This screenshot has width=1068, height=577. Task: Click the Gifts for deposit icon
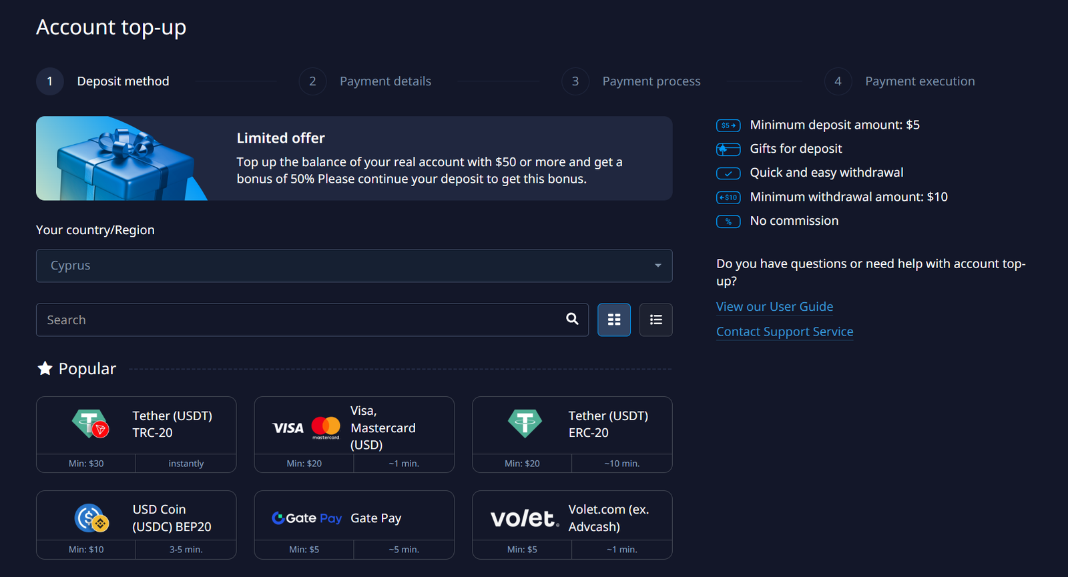point(728,149)
